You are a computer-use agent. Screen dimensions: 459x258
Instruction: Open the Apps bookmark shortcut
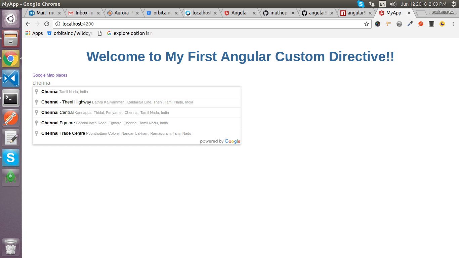click(34, 33)
